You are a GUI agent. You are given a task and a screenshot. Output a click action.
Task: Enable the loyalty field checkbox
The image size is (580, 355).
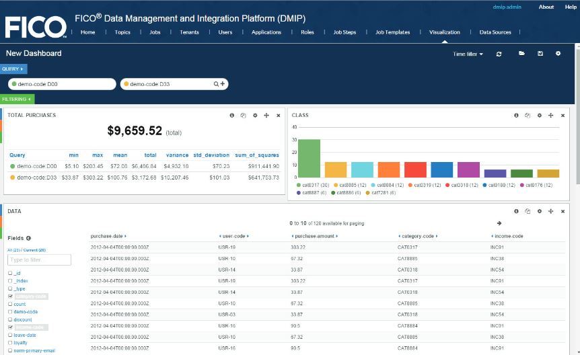click(x=10, y=343)
